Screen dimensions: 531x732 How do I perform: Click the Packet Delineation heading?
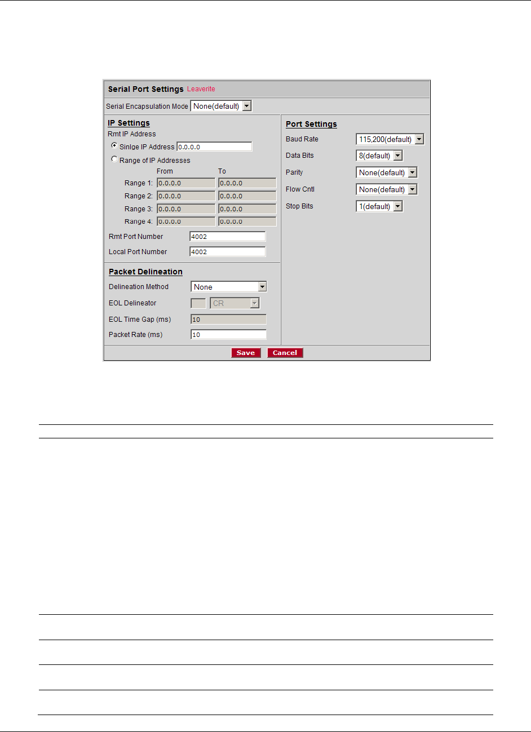[145, 272]
